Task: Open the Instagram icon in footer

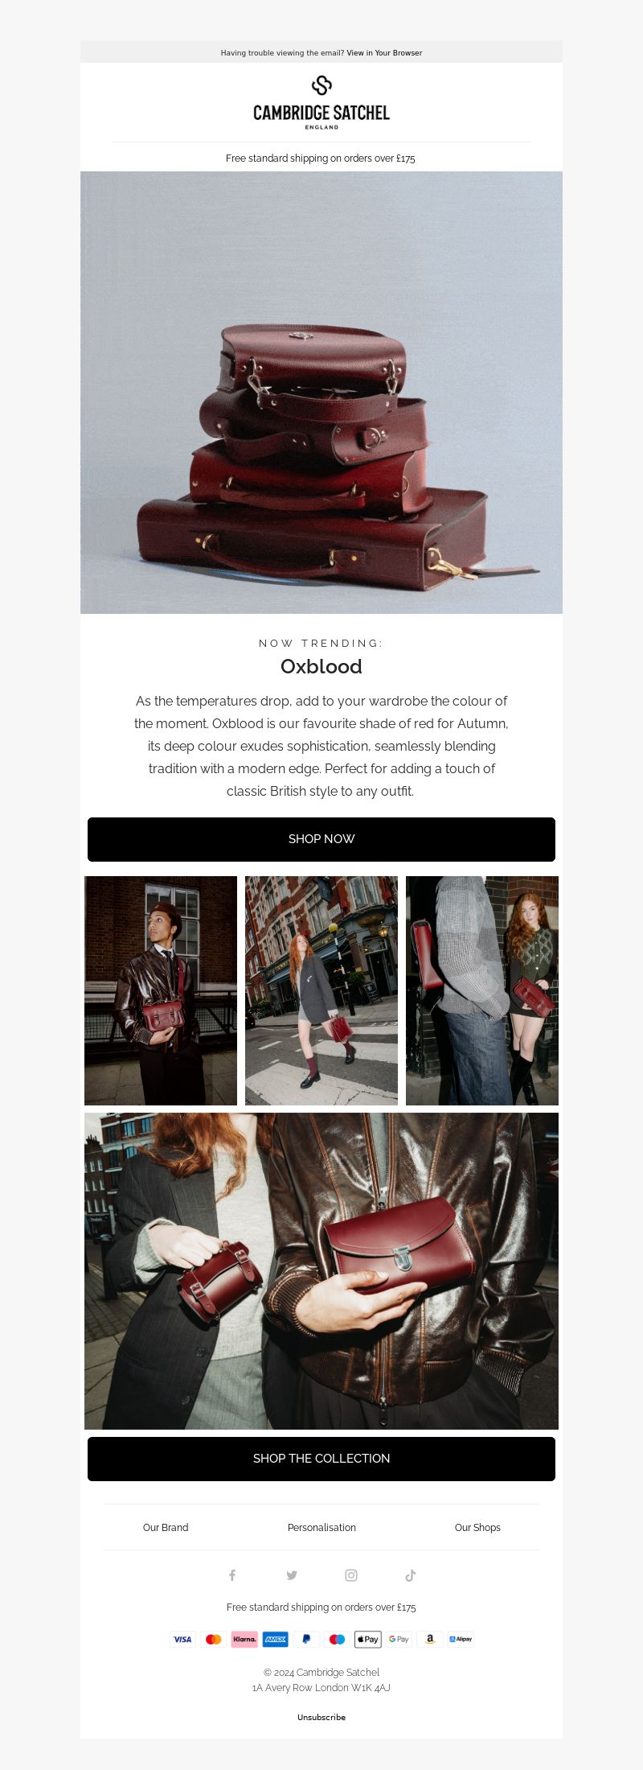Action: click(351, 1575)
